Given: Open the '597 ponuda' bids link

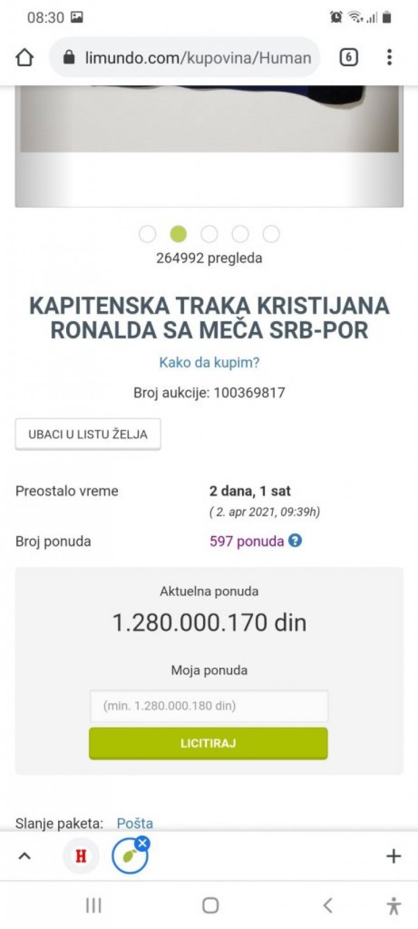Looking at the screenshot, I should [x=246, y=541].
